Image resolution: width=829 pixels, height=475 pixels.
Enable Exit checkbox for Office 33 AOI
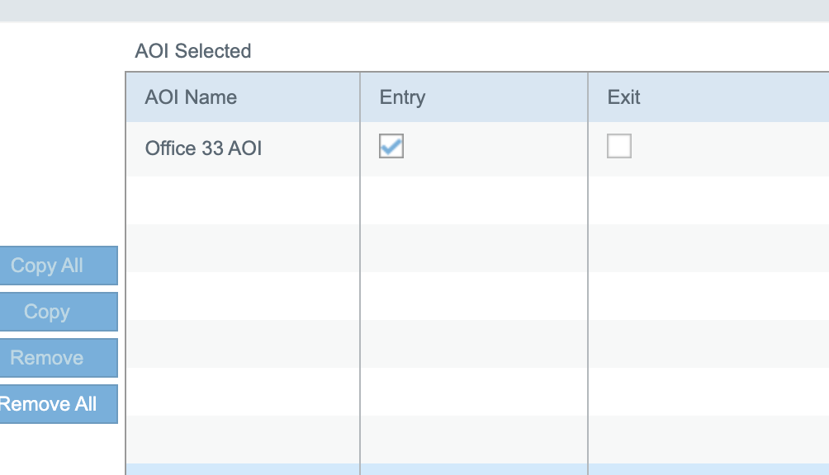[x=619, y=147]
